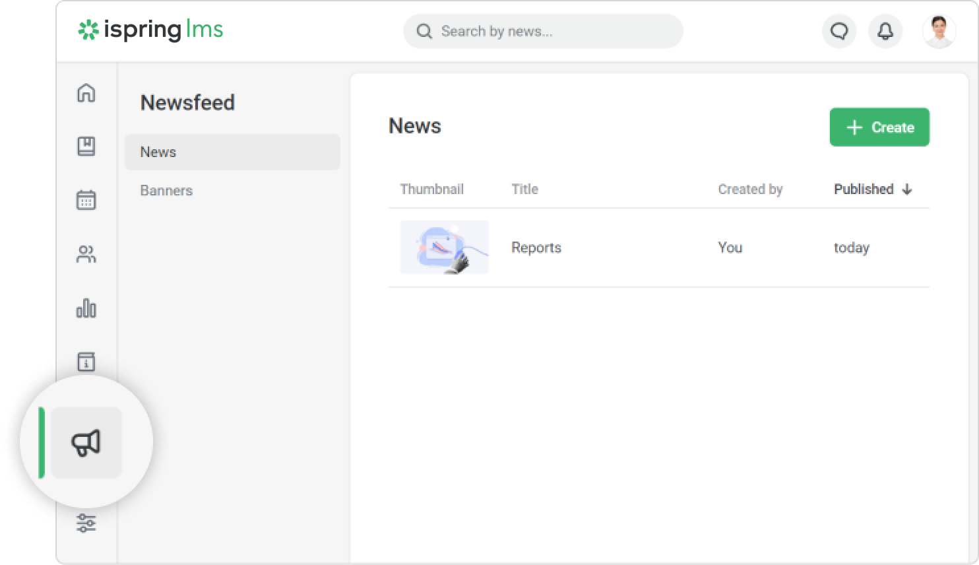Viewport: 979px width, 565px height.
Task: Sort by Created by column header
Action: 750,189
